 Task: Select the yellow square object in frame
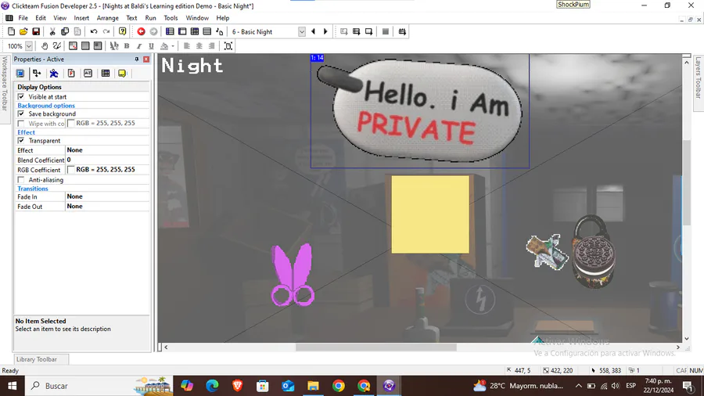430,214
